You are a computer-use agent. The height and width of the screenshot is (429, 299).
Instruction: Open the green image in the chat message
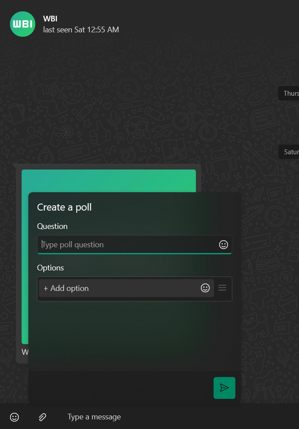click(109, 180)
